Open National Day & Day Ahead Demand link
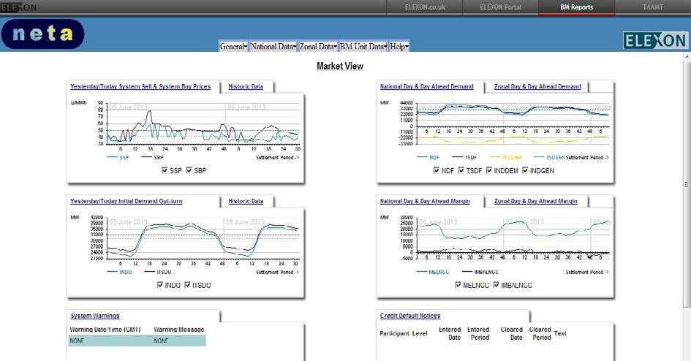Screen dimensions: 691x361 pyautogui.click(x=426, y=87)
